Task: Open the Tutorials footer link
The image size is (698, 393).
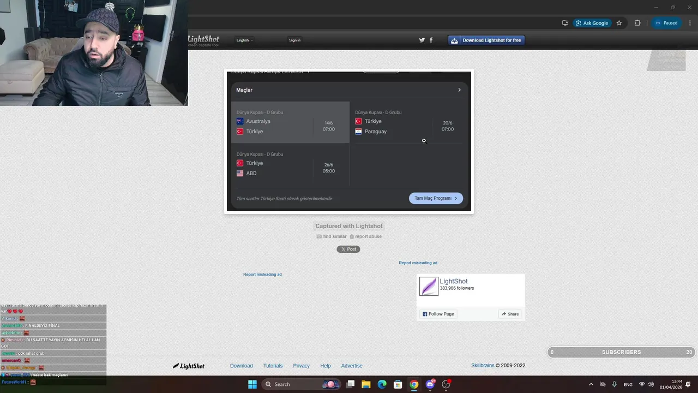Action: (273, 366)
